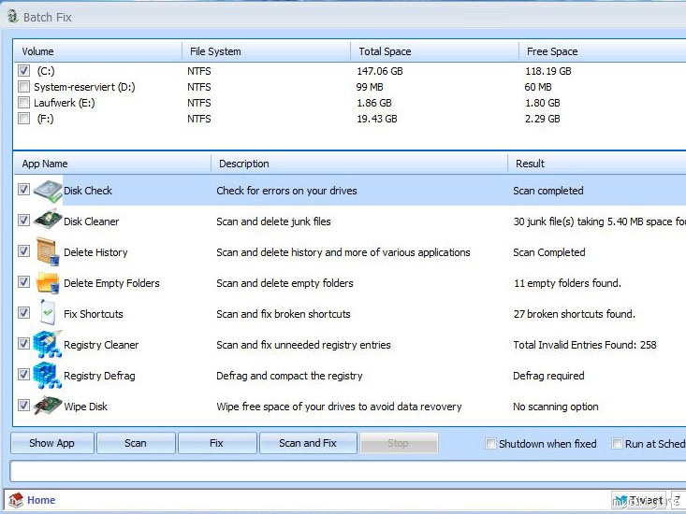Enable Shutdown when fixed option
Screen dimensions: 686x514
pyautogui.click(x=491, y=444)
